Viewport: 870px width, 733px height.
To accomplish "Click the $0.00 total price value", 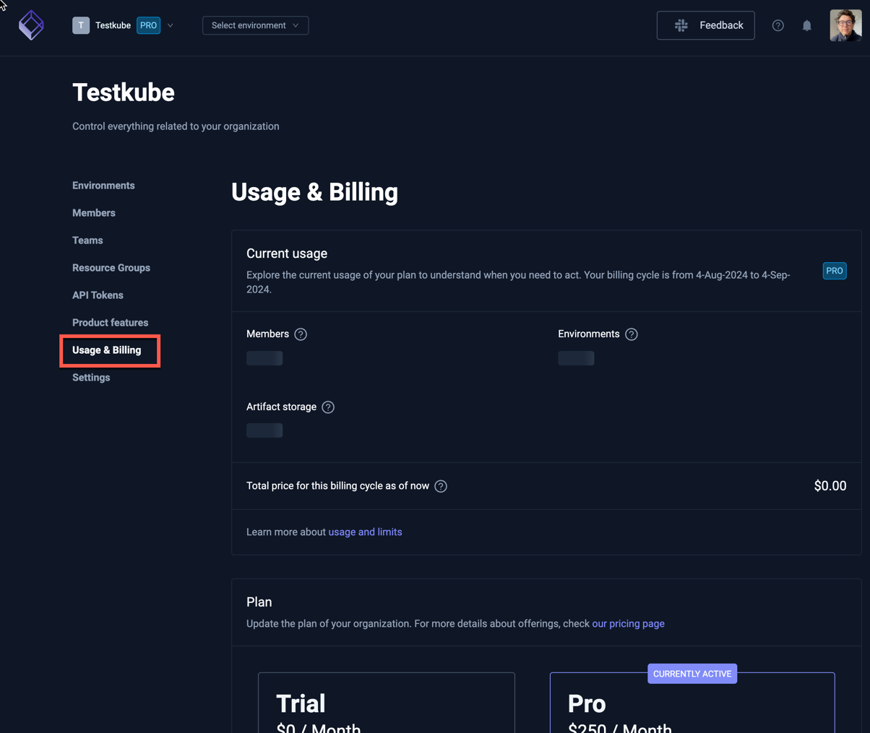I will (x=830, y=486).
